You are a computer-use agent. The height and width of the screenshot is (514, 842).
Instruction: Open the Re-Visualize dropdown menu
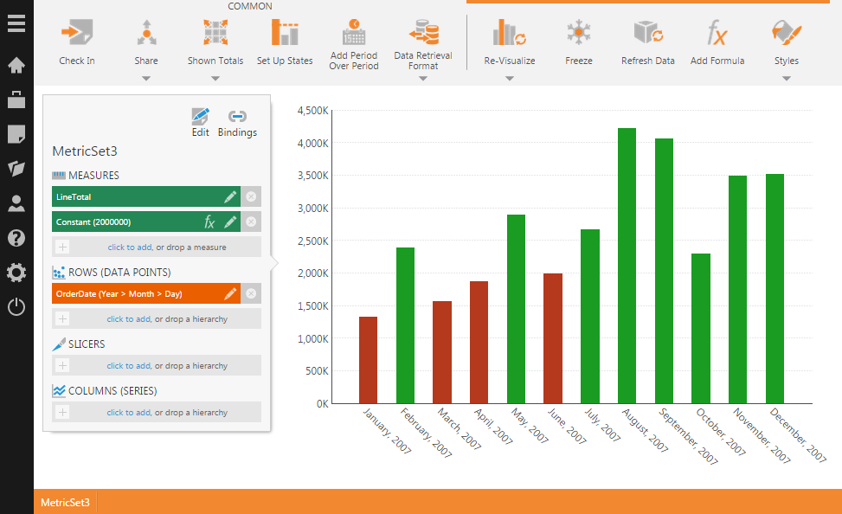[x=509, y=79]
